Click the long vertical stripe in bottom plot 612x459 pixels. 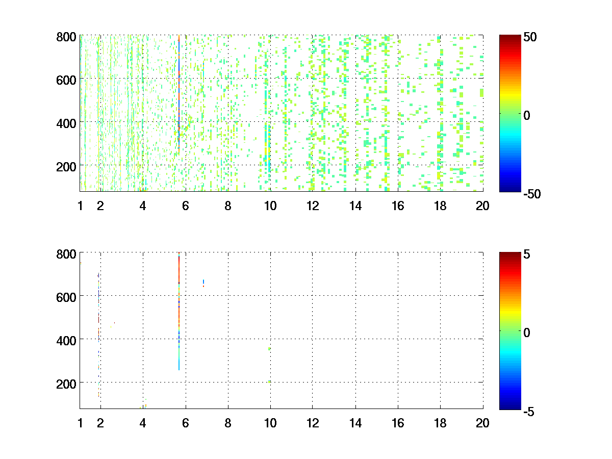pyautogui.click(x=179, y=311)
